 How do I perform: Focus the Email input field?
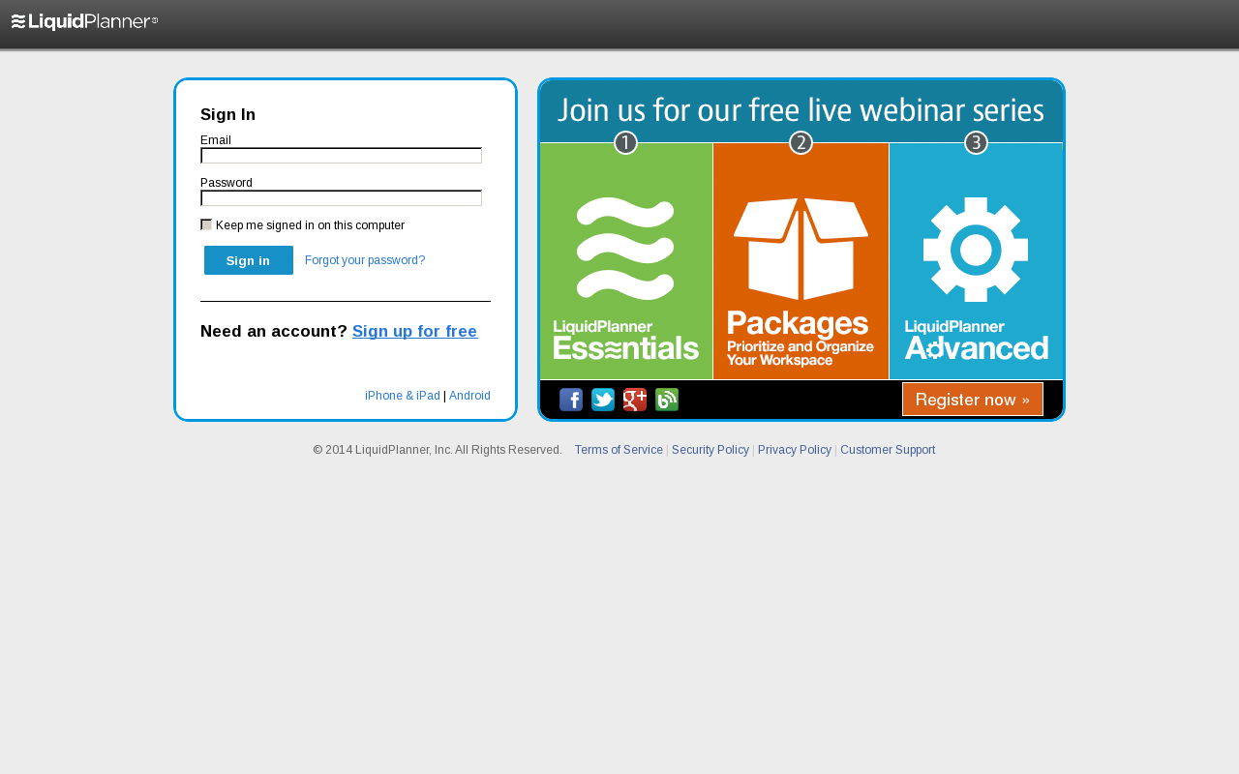[341, 156]
